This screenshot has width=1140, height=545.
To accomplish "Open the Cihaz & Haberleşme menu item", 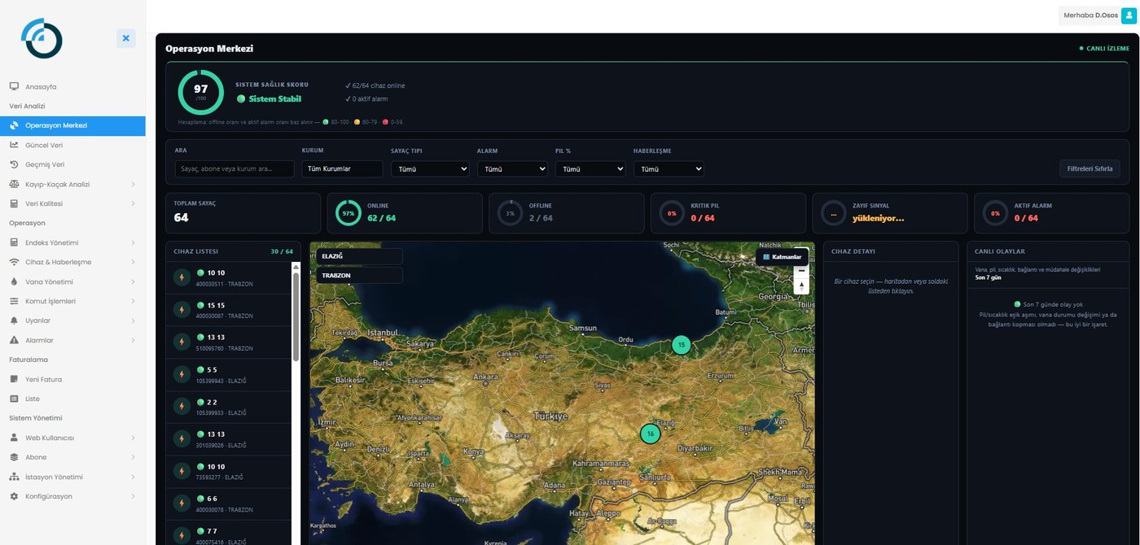I will click(72, 262).
